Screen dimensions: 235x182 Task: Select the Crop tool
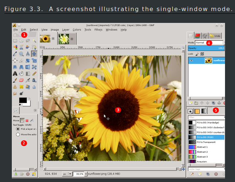tap(21, 61)
